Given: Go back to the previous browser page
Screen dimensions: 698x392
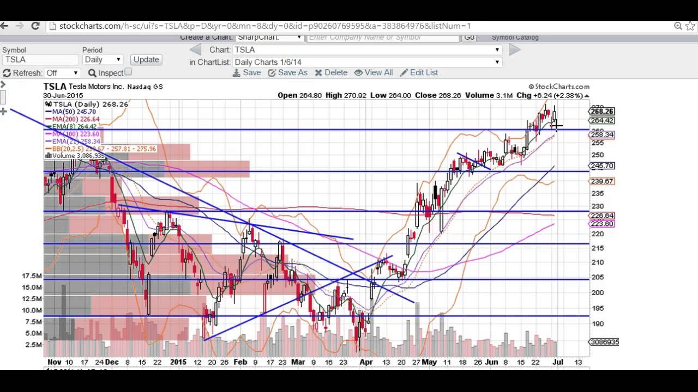Looking at the screenshot, I should pyautogui.click(x=4, y=26).
